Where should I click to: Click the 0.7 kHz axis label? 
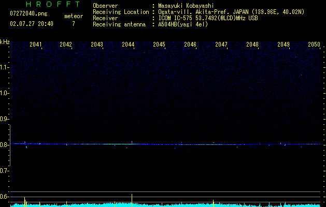click(4, 171)
